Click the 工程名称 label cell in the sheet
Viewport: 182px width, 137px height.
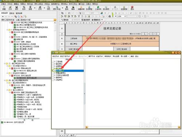74,39
